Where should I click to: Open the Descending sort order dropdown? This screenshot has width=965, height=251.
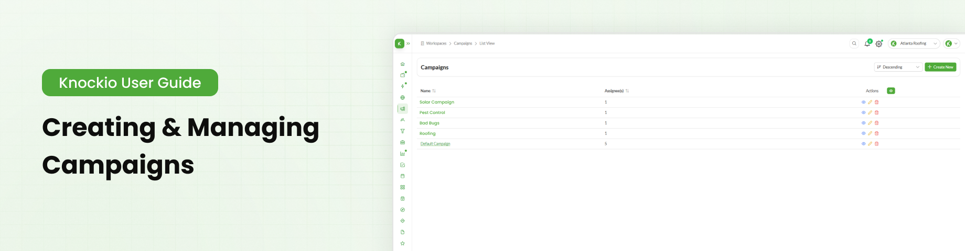[x=898, y=67]
